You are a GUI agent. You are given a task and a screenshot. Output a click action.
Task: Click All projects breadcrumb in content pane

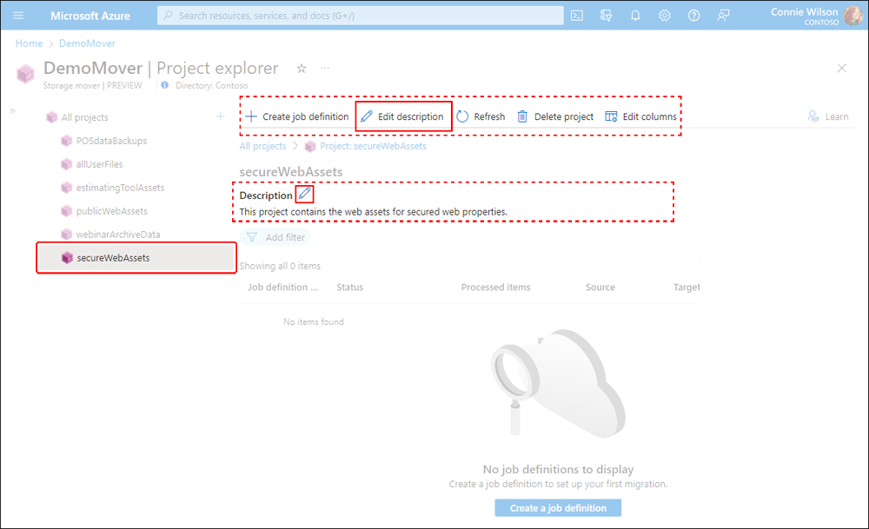coord(262,146)
